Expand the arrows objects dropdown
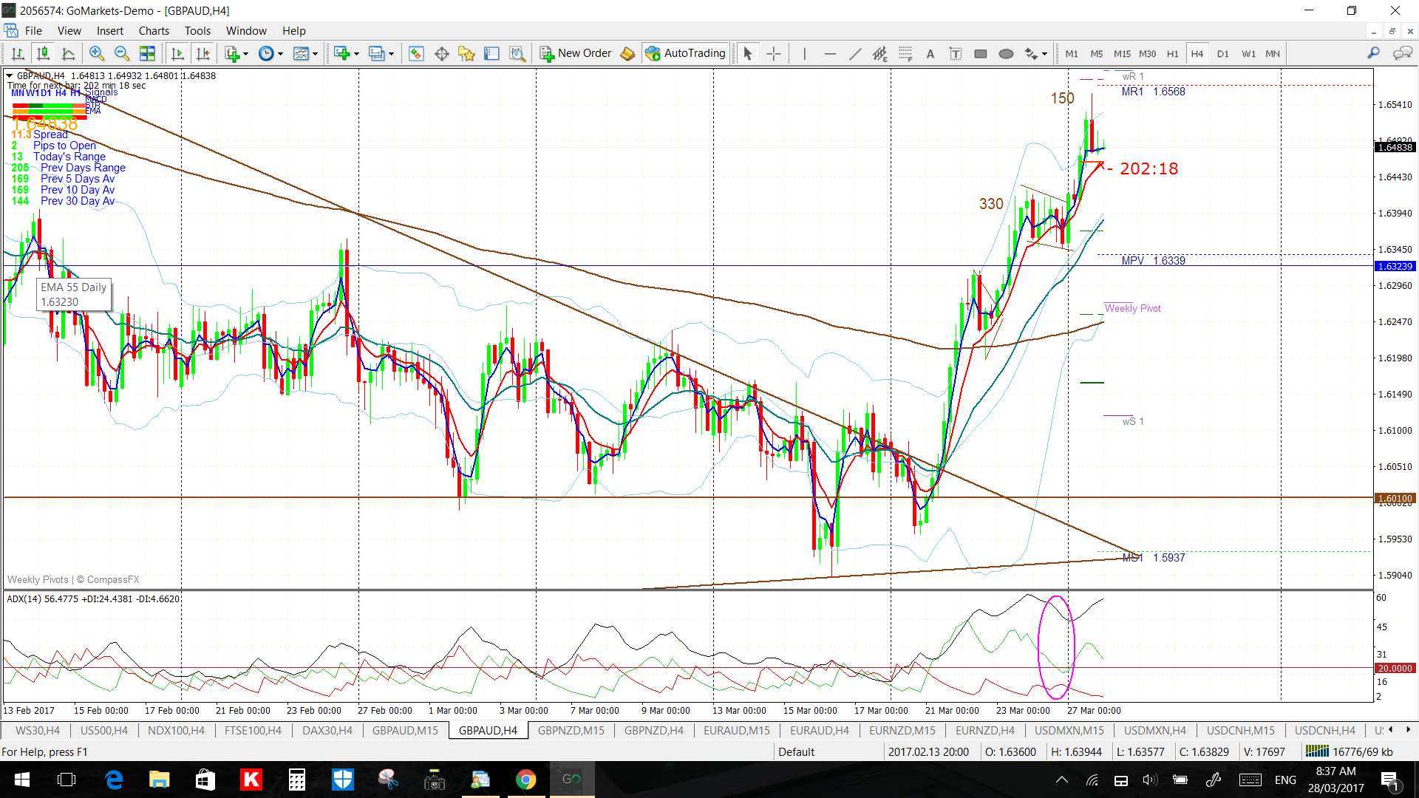Image resolution: width=1419 pixels, height=798 pixels. point(1036,53)
